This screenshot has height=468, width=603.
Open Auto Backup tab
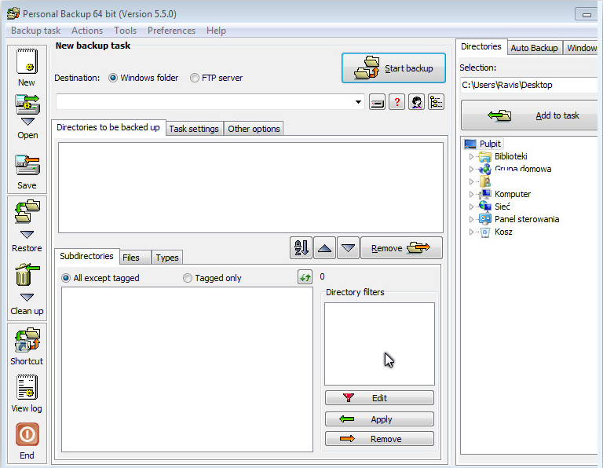tap(534, 48)
